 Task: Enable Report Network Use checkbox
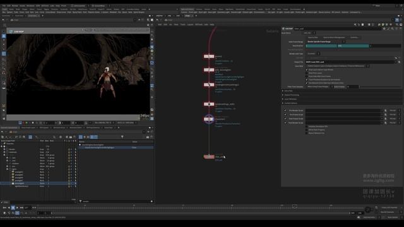pyautogui.click(x=307, y=133)
